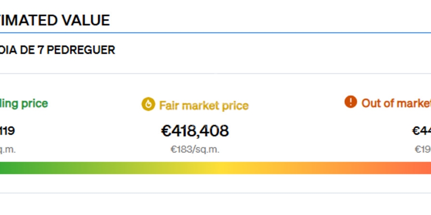Click the blue underline beneath the heading

pyautogui.click(x=215, y=33)
